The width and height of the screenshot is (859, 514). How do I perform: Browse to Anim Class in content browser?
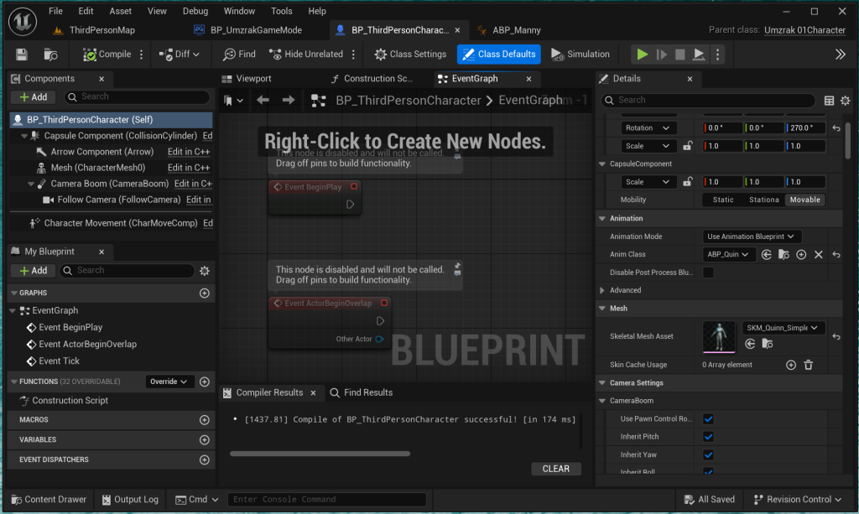(784, 255)
